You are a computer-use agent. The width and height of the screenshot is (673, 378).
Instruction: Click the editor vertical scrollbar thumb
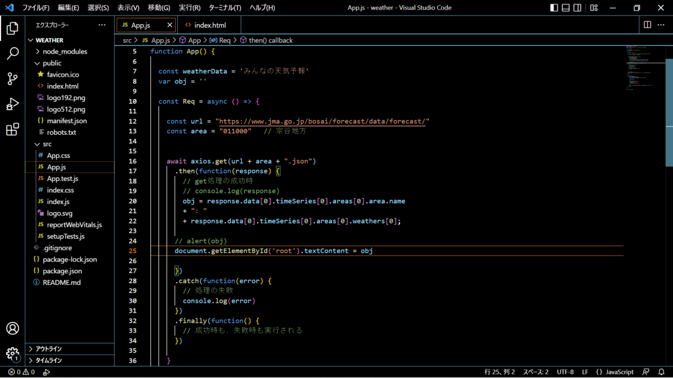pos(669,112)
